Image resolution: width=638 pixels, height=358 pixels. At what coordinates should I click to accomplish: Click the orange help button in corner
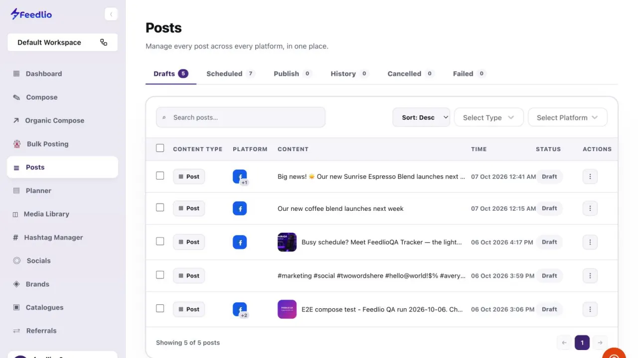pyautogui.click(x=615, y=354)
